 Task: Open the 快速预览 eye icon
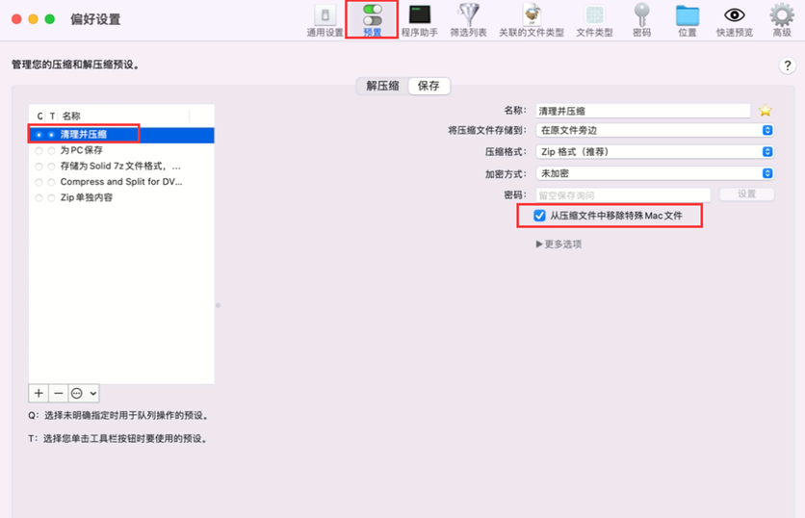pos(735,19)
